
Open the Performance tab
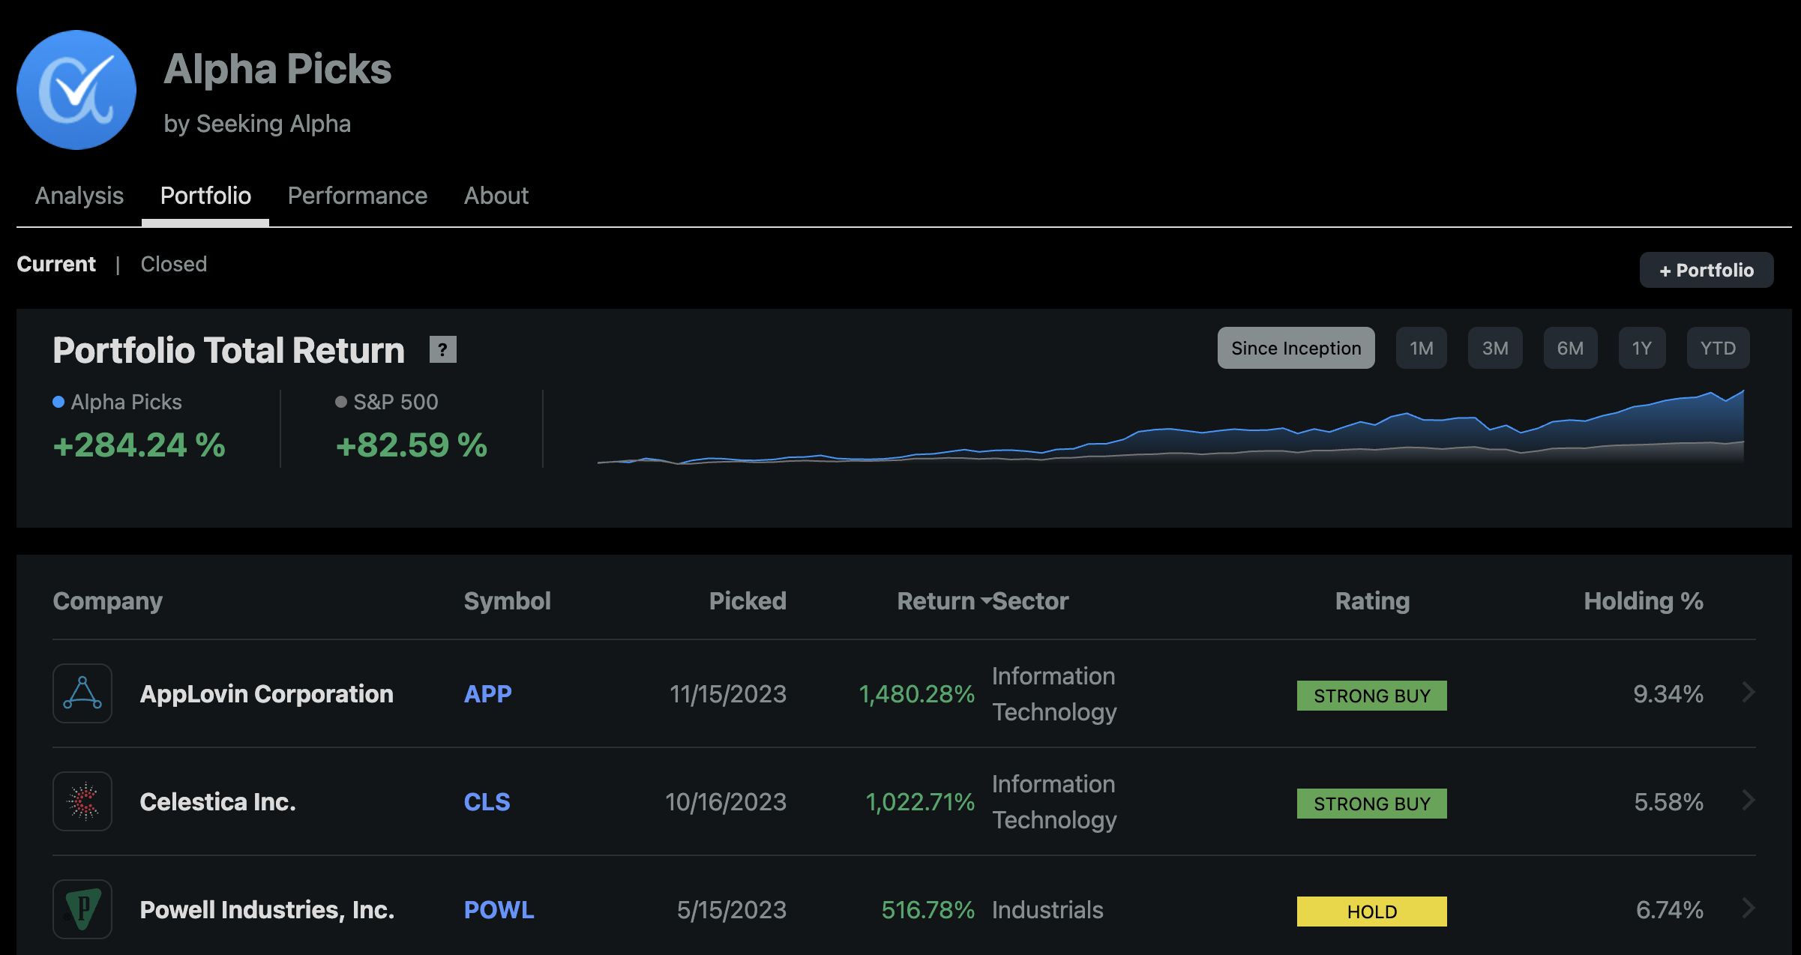click(x=357, y=196)
